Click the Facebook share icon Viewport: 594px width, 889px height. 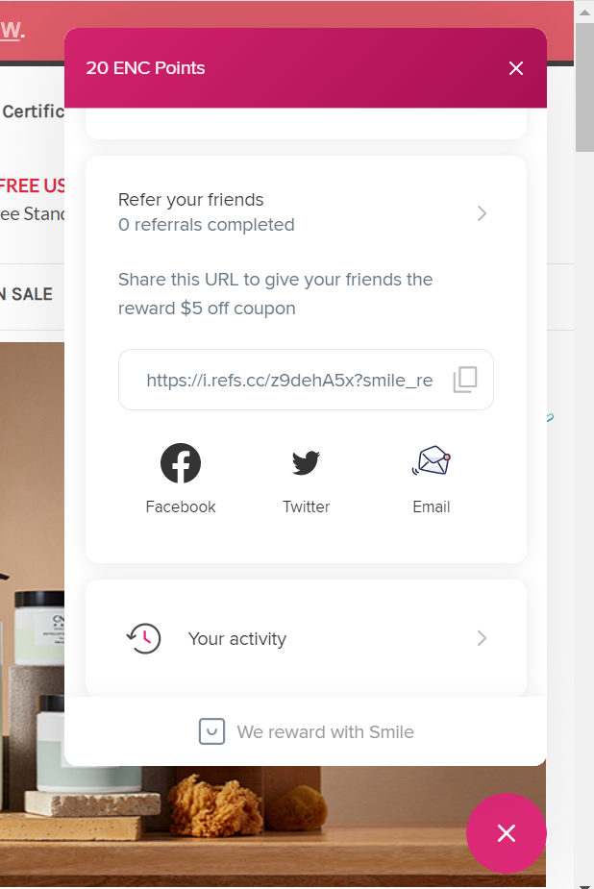[181, 463]
